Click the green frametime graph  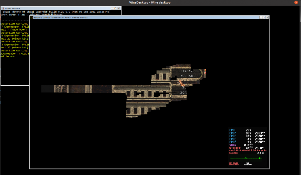tap(246, 158)
